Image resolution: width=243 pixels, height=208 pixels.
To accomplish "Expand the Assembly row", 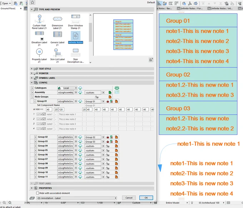I will pos(32,92).
